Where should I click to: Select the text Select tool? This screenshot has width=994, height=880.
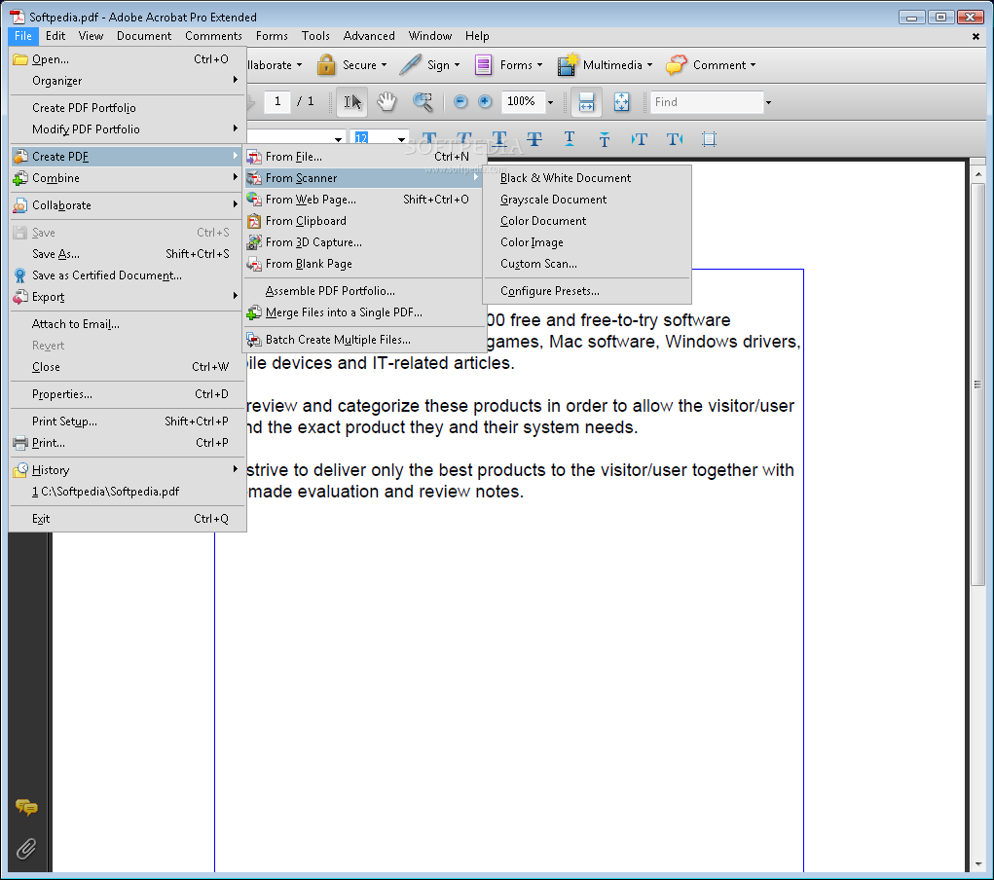[x=351, y=101]
